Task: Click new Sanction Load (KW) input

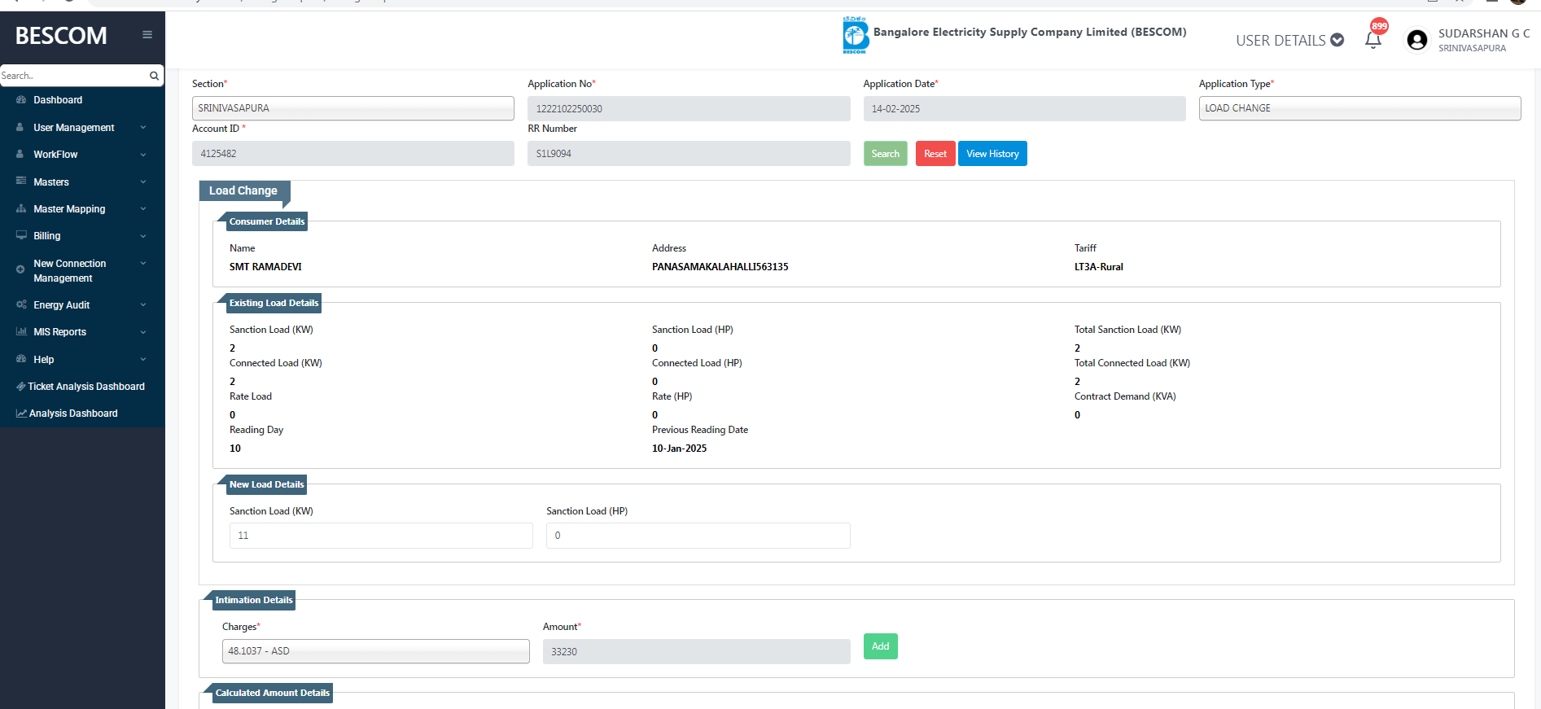Action: (x=381, y=536)
